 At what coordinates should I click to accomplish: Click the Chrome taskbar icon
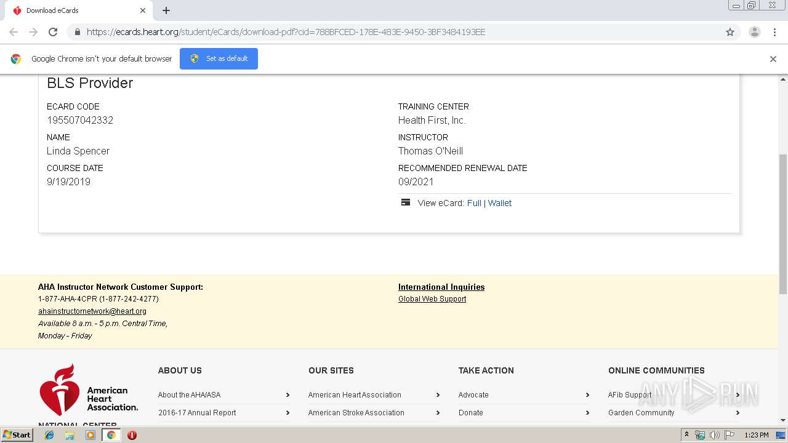[111, 435]
